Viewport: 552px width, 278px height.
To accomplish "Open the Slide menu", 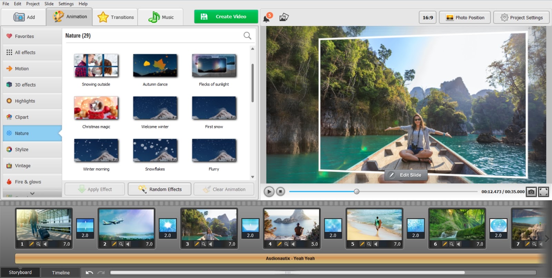I will point(49,4).
